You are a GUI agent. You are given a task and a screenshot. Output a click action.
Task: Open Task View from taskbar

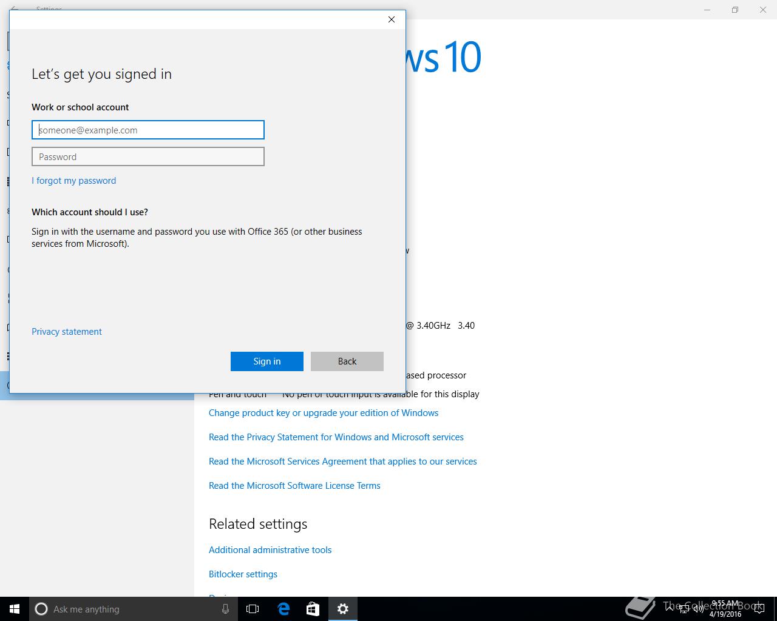(x=253, y=609)
